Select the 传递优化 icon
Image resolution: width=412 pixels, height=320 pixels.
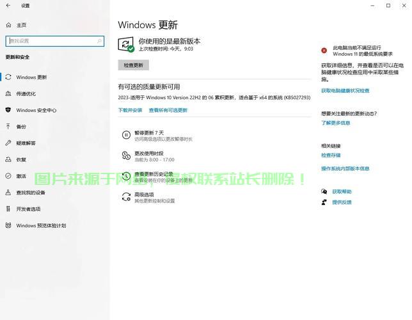[x=8, y=93]
